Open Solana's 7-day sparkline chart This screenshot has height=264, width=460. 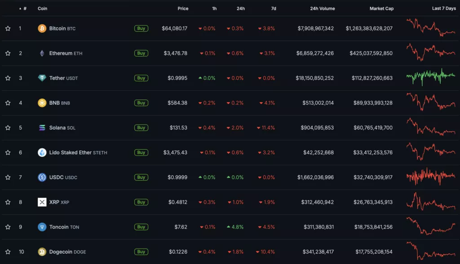(x=431, y=127)
